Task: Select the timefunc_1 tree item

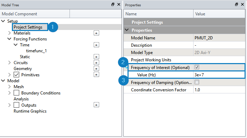Action: point(36,51)
